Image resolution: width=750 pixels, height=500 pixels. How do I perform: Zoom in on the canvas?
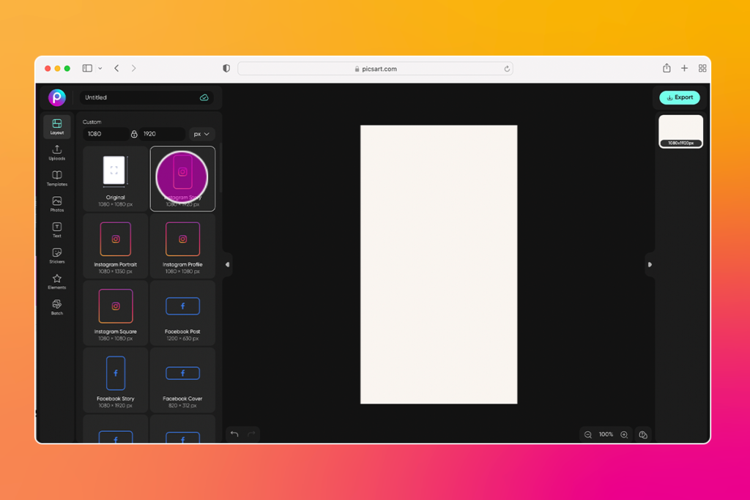[623, 434]
